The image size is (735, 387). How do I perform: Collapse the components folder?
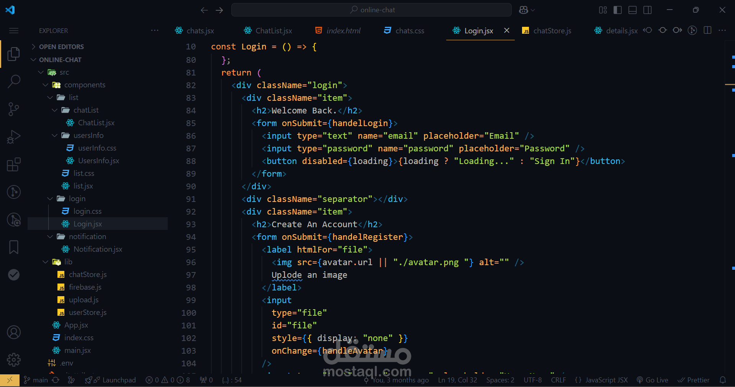pyautogui.click(x=84, y=85)
